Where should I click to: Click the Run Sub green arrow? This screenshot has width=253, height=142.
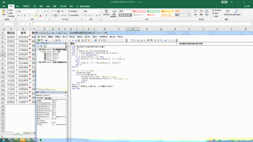tap(70, 40)
